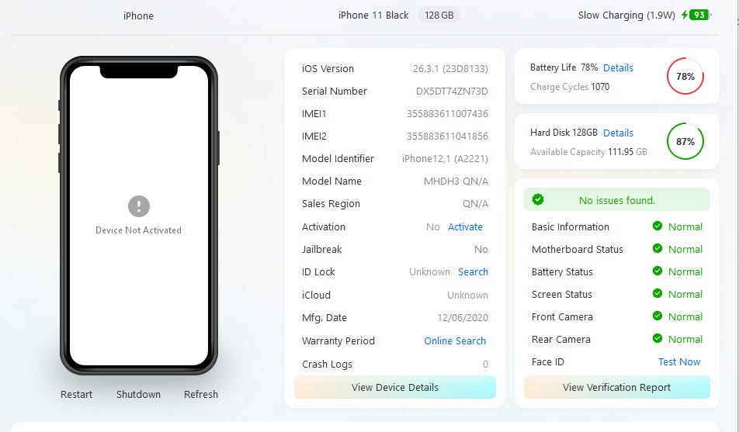
Task: Click the View Verification Report button
Action: pos(617,387)
